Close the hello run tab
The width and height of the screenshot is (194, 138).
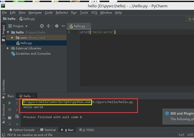click(34, 96)
